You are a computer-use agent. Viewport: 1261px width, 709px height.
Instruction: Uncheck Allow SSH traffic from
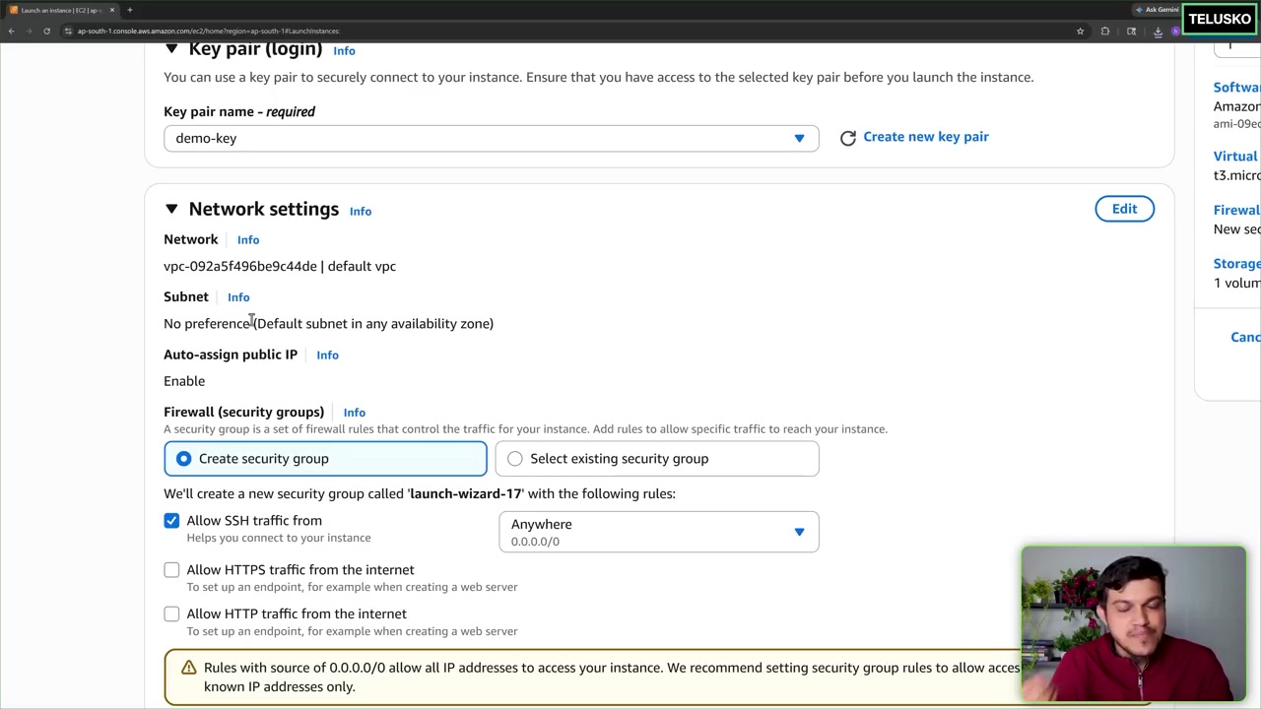click(171, 520)
